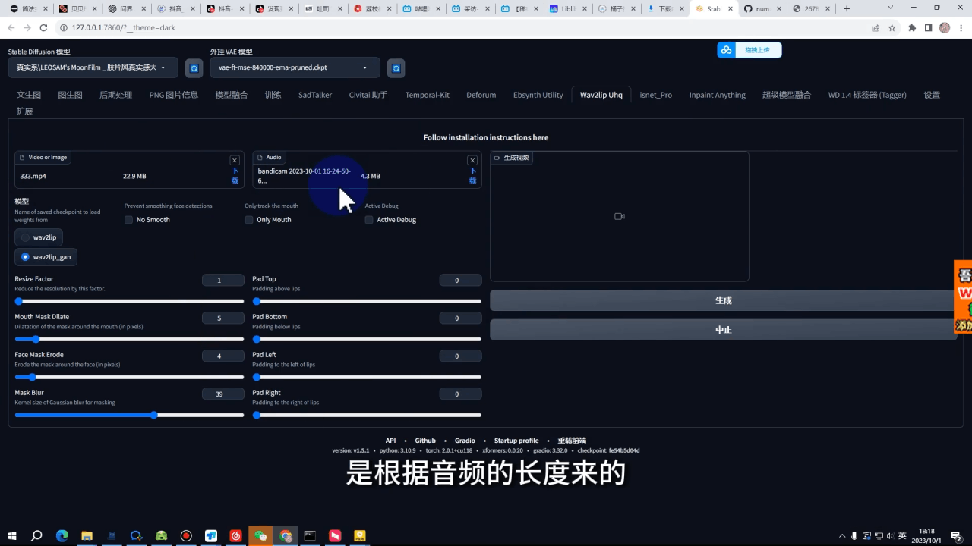Open the Inpaint Anything tab
This screenshot has height=546, width=972.
pos(717,95)
